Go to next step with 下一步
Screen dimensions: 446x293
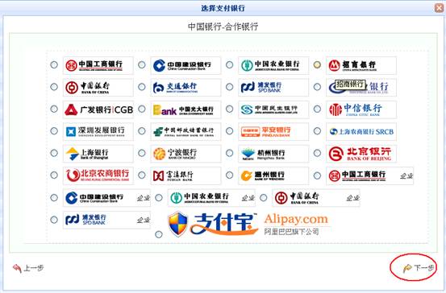(419, 268)
